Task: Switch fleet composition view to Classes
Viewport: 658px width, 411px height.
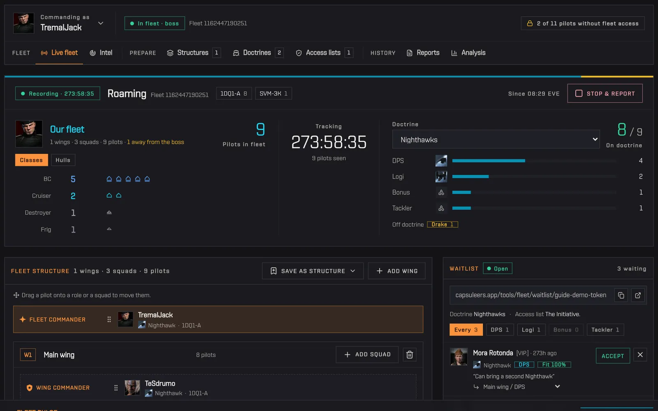Action: [31, 160]
